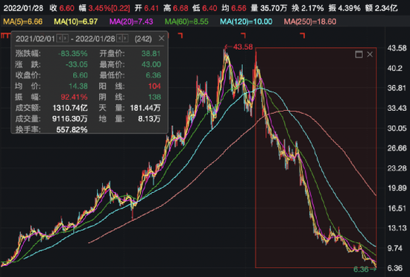Click the 天量 181.44万 value
The height and width of the screenshot is (277, 410).
tap(145, 108)
